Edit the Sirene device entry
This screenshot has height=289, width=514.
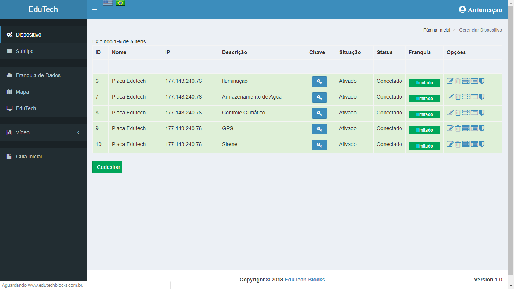pyautogui.click(x=450, y=144)
